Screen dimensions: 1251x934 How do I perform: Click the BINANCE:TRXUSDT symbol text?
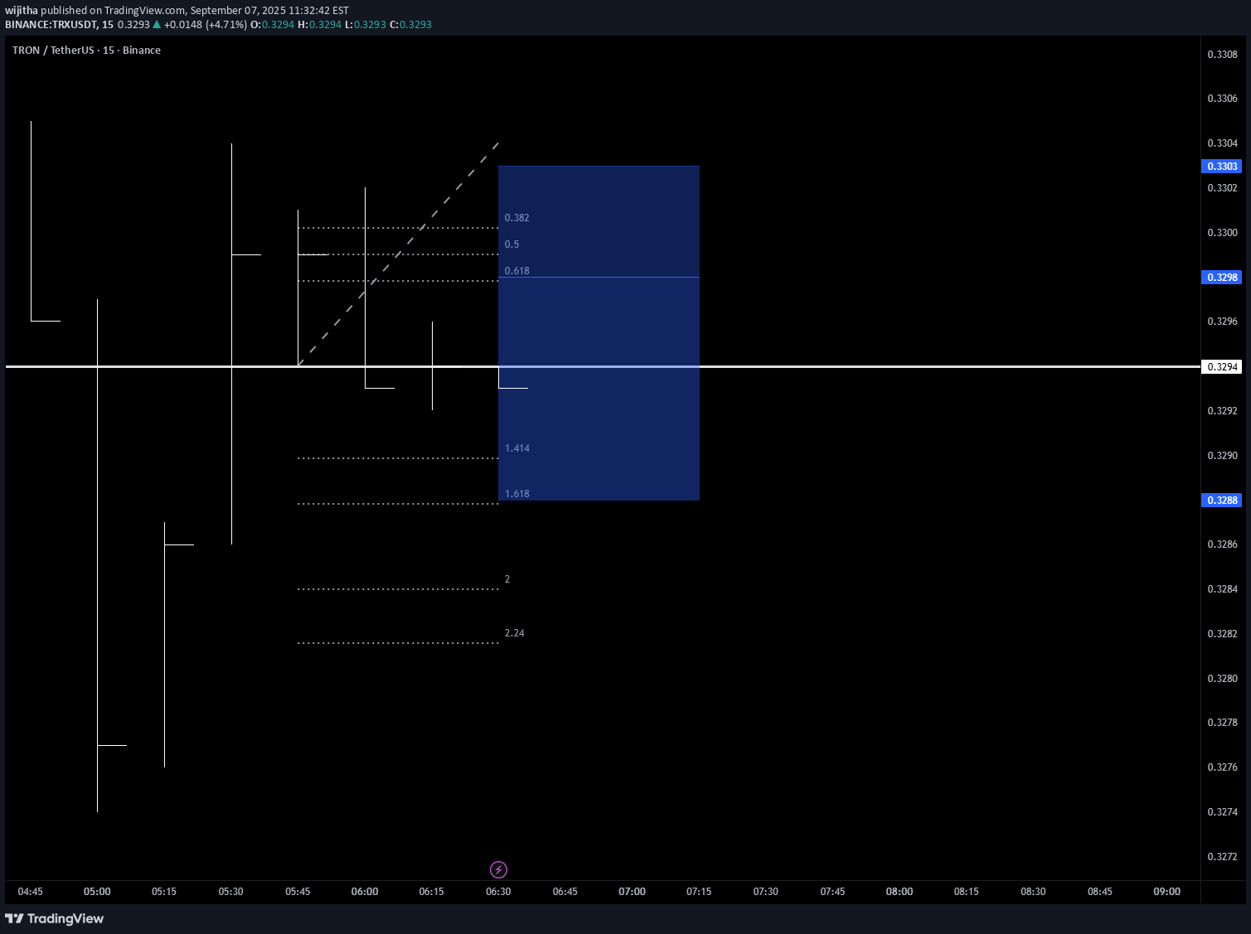pyautogui.click(x=51, y=25)
